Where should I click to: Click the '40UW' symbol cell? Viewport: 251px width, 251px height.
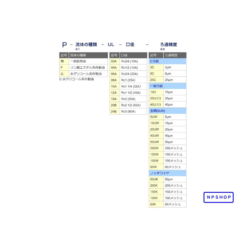point(156,136)
